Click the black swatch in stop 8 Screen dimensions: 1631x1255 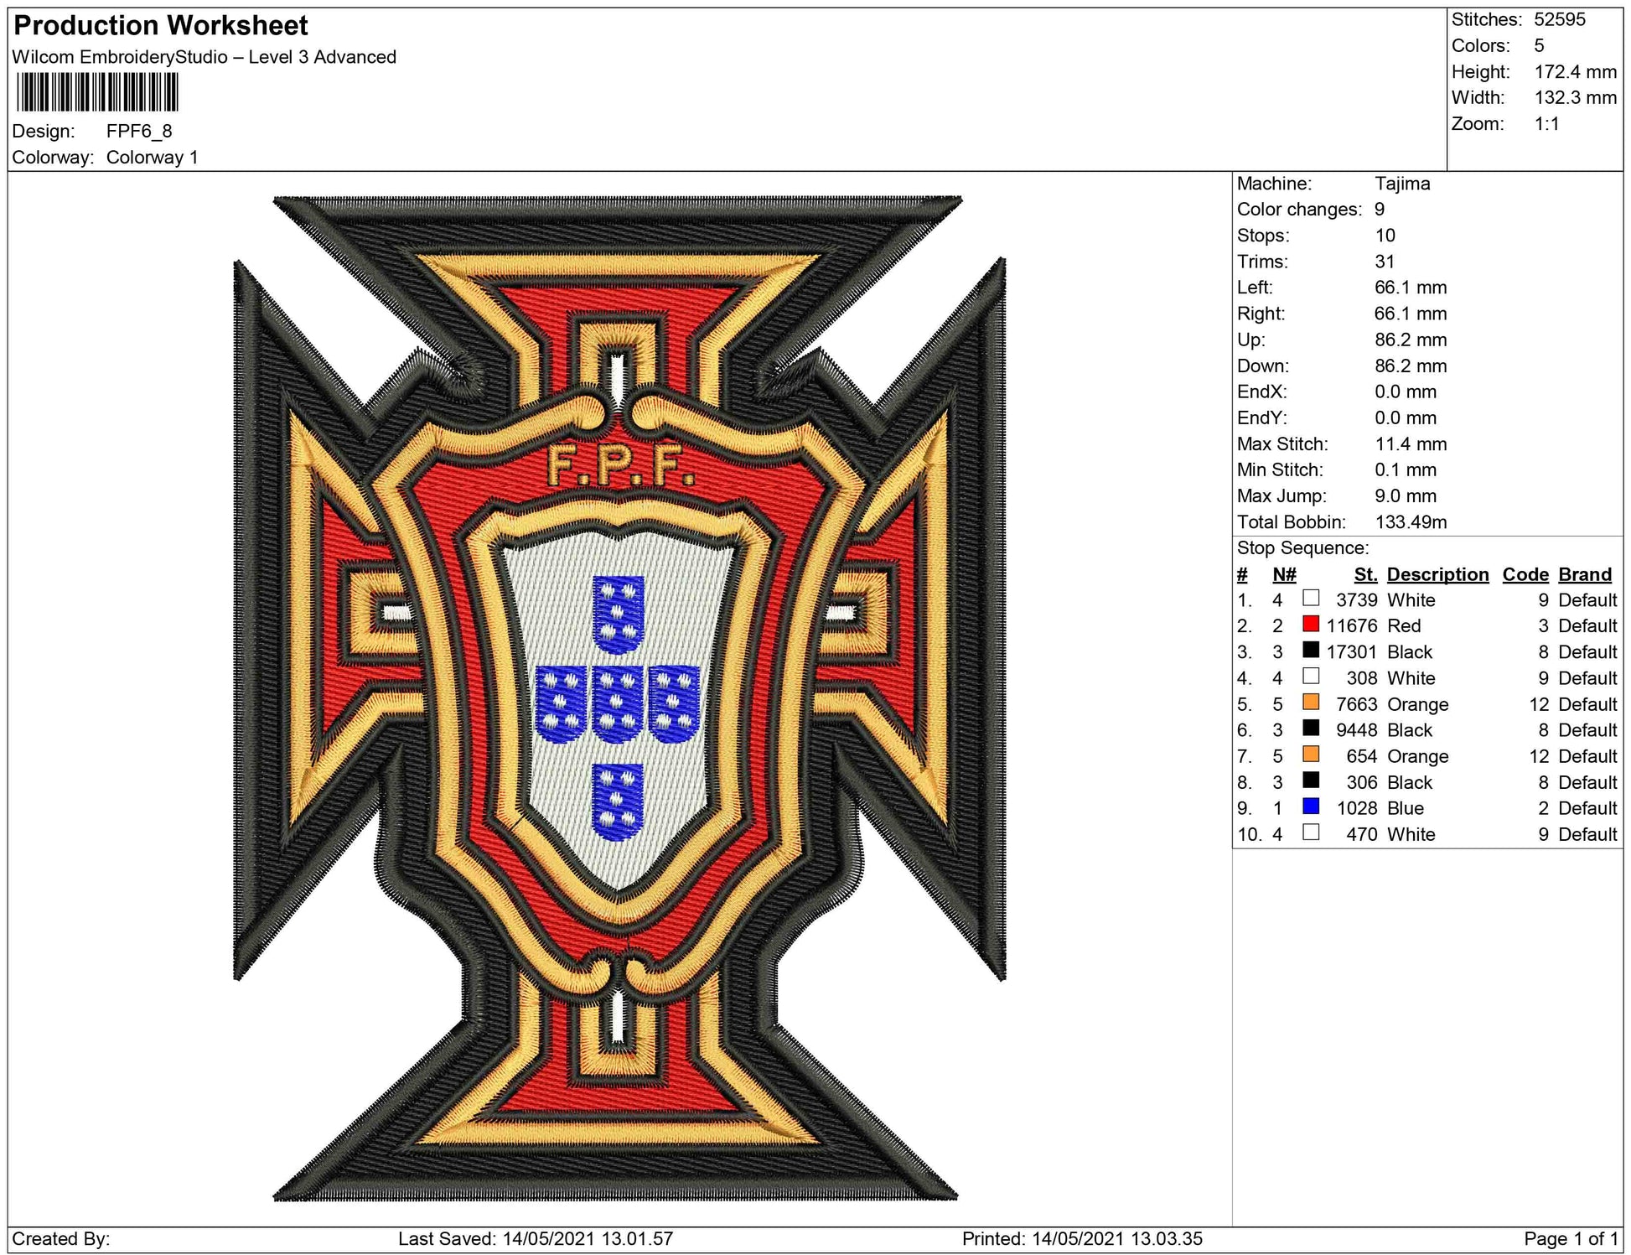(x=1311, y=780)
